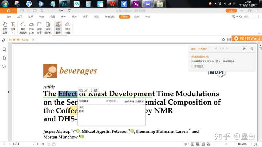
Task: Select the copy radio in translation popup
Action: [x=136, y=101]
